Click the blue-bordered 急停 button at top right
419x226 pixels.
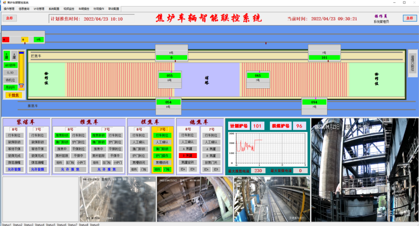(410, 18)
